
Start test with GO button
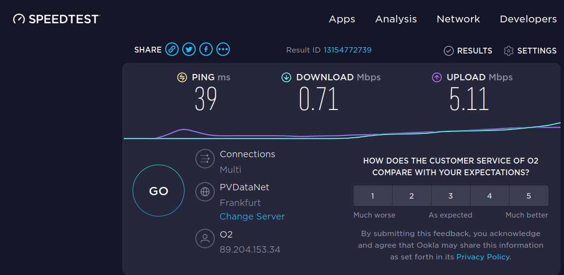(x=159, y=190)
